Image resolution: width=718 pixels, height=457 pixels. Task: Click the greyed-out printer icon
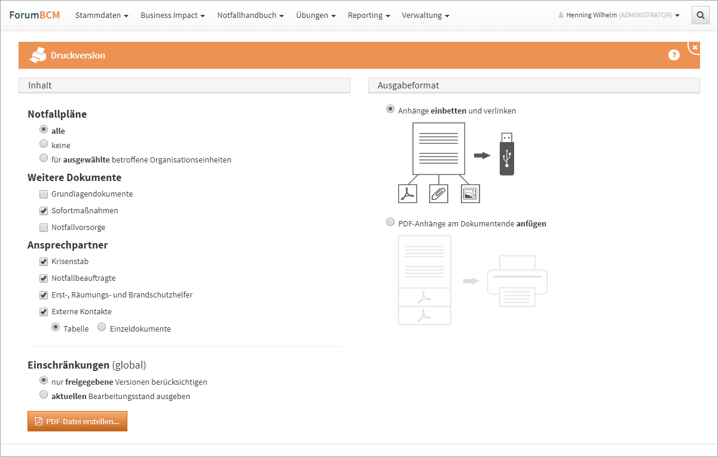click(517, 281)
